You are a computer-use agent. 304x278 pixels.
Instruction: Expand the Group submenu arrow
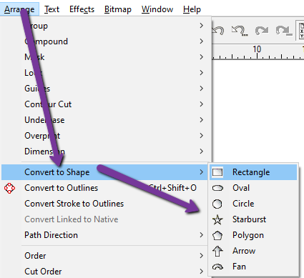(202, 26)
